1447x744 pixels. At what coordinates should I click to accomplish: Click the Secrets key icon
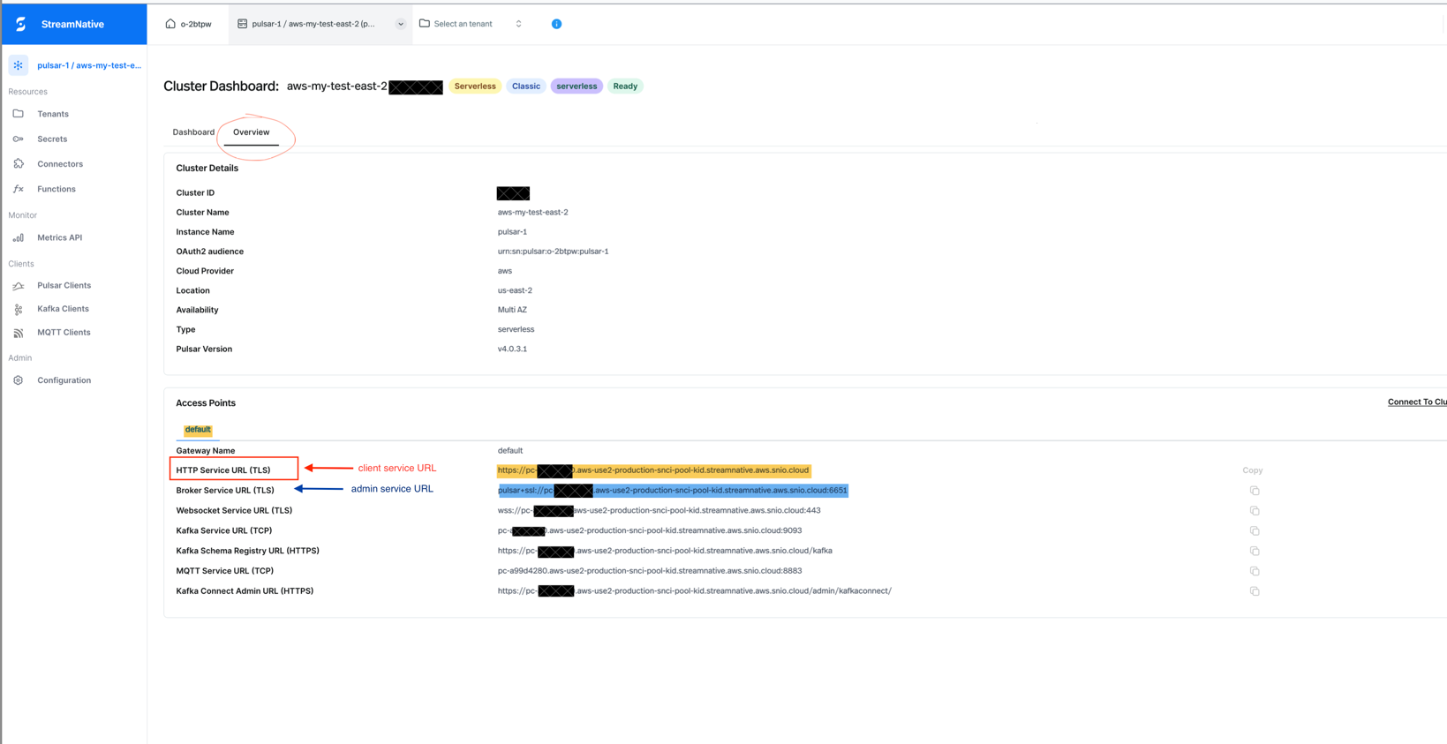click(19, 139)
